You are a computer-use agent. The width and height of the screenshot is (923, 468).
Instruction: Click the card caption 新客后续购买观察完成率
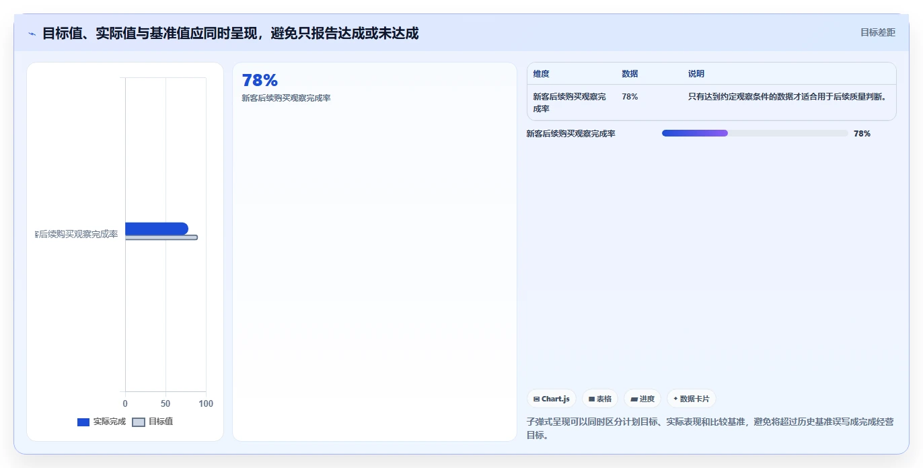tap(286, 98)
